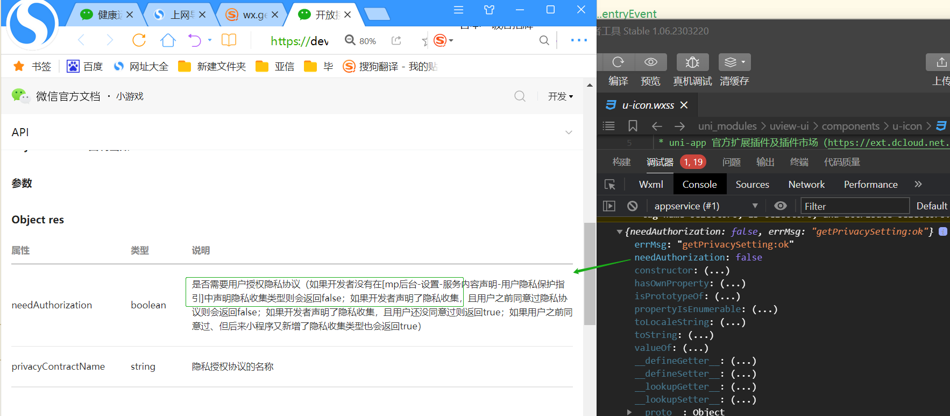This screenshot has height=416, width=950.
Task: Click the browser forward arrow
Action: [110, 40]
